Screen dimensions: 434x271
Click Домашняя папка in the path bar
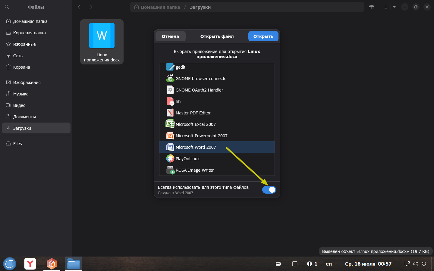point(157,7)
